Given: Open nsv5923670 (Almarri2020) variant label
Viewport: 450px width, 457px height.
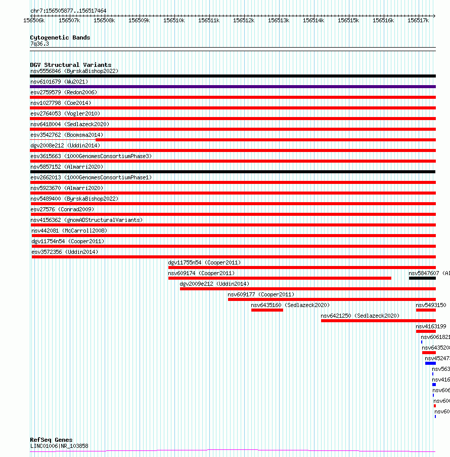Looking at the screenshot, I should (67, 188).
